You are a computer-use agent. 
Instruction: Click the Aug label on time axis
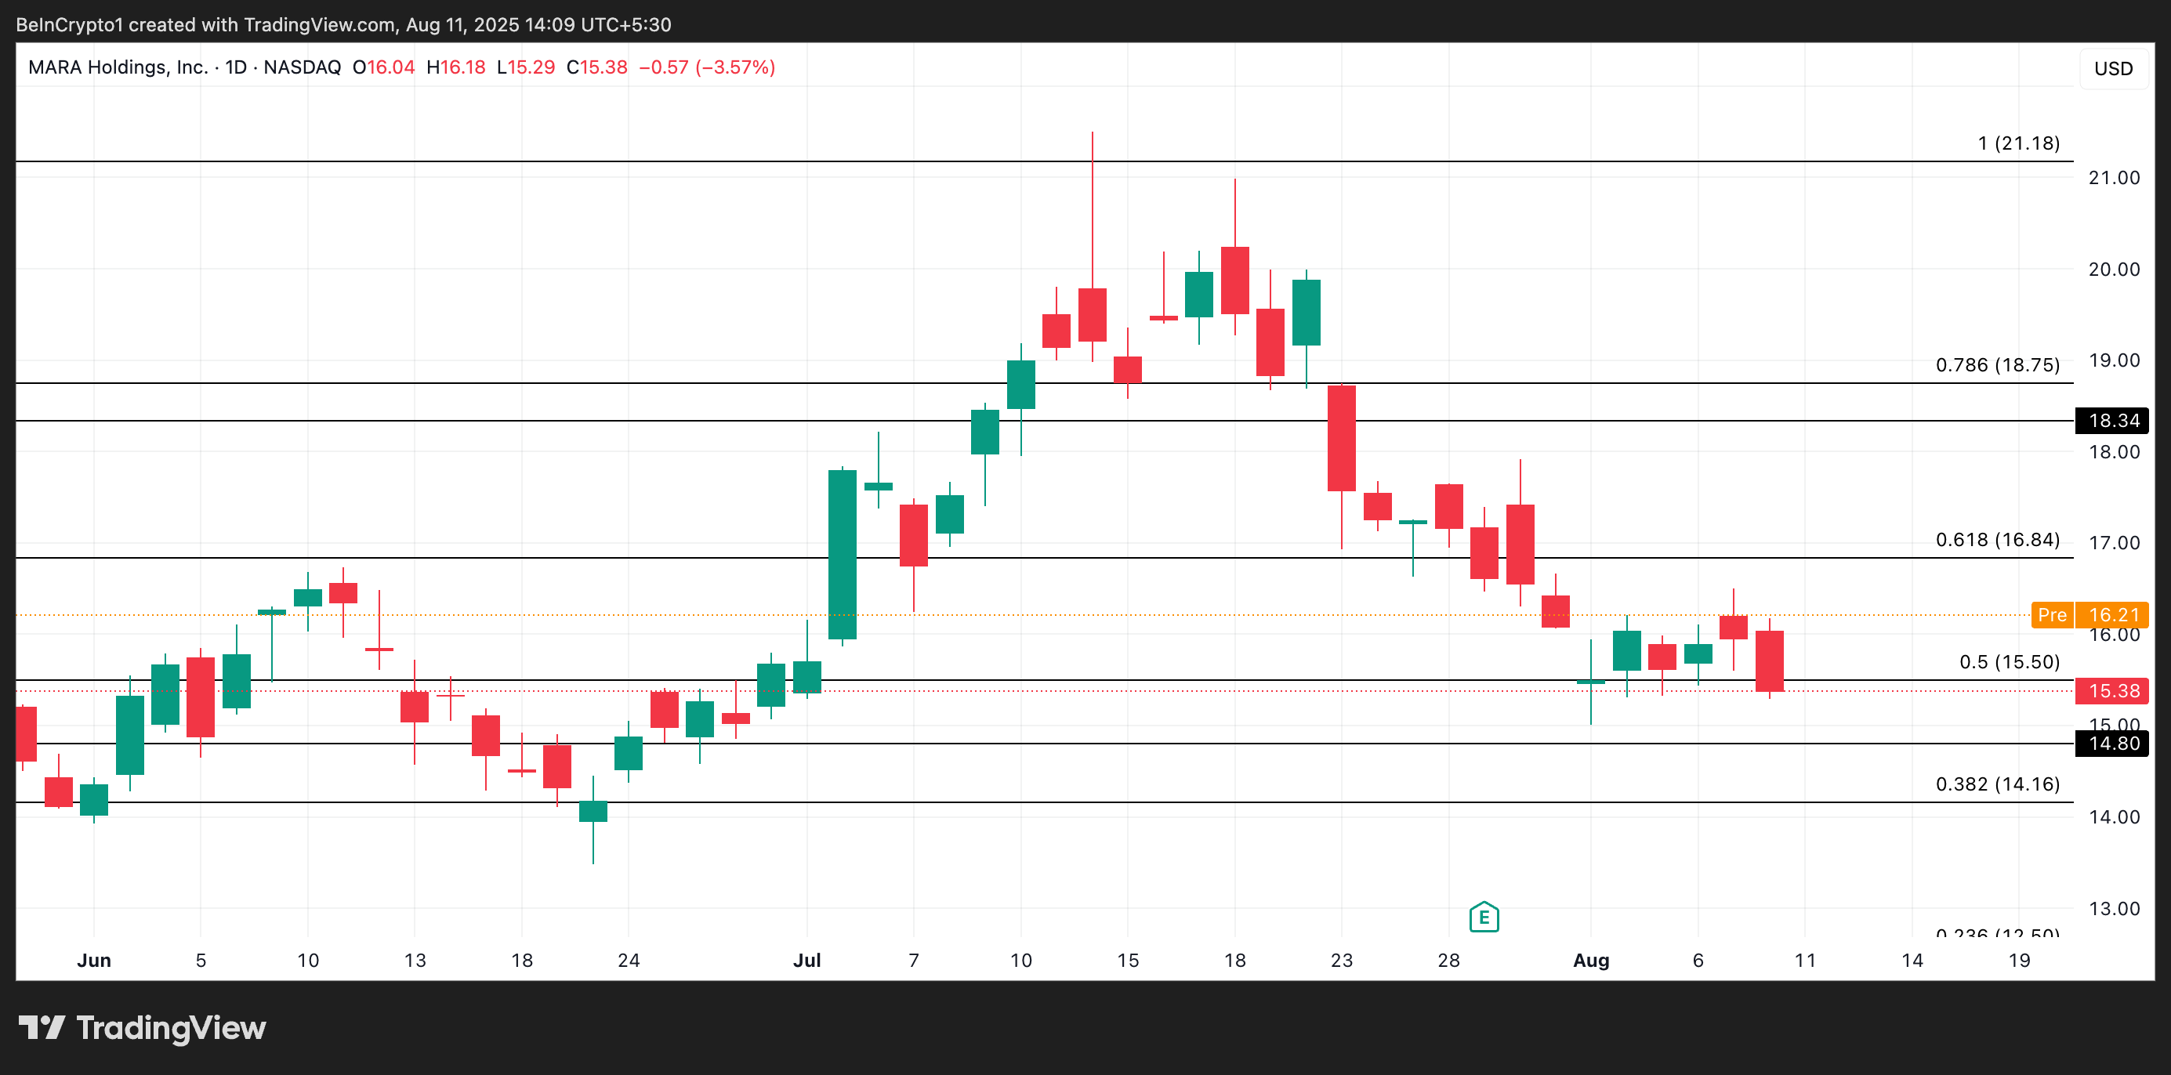pyautogui.click(x=1590, y=961)
